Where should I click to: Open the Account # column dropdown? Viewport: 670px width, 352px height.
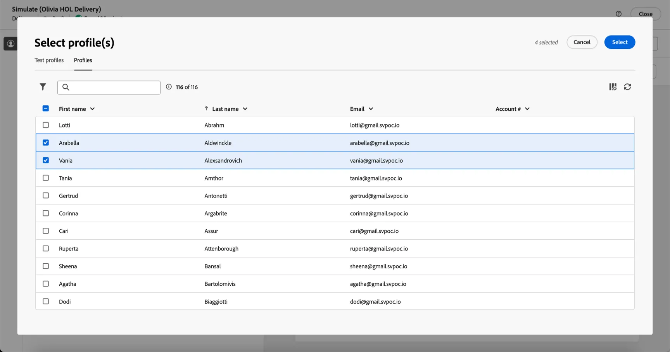click(527, 109)
